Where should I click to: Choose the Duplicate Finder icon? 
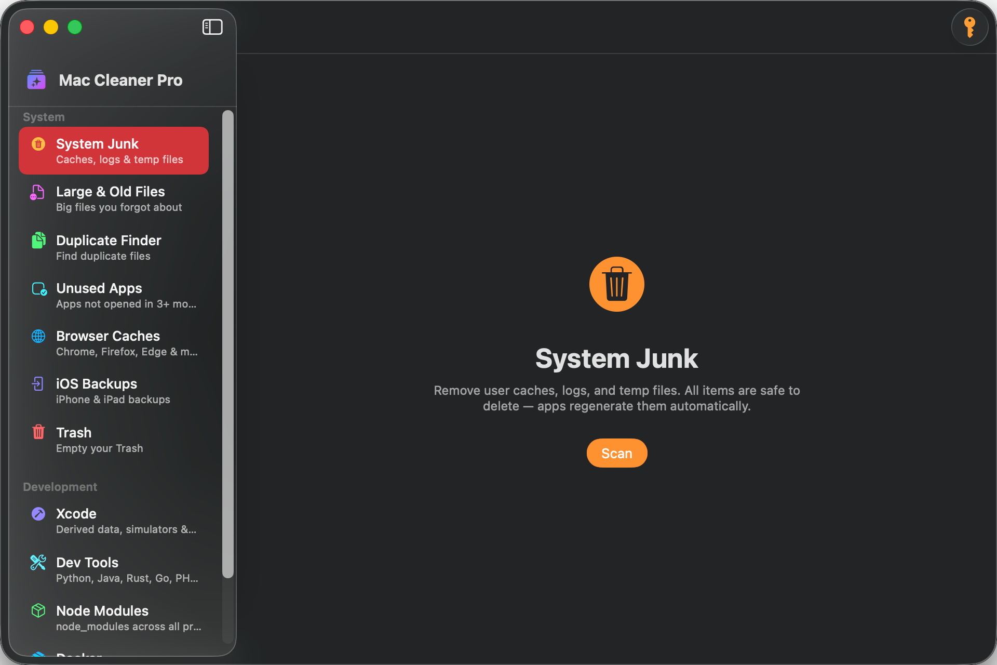tap(38, 241)
